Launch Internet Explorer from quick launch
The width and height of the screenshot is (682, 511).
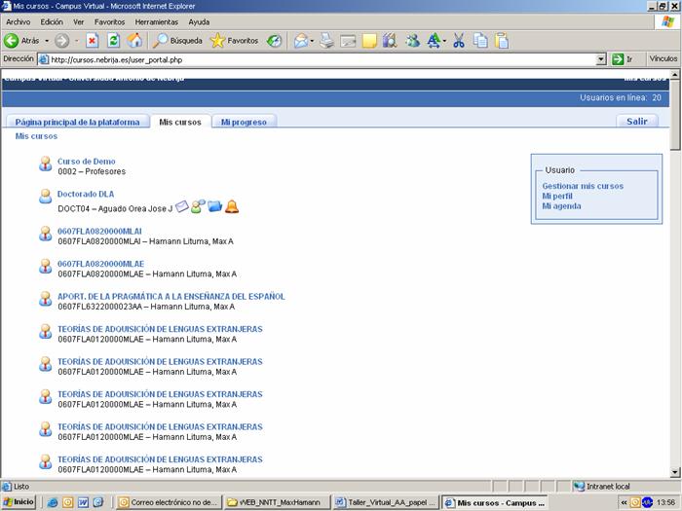(x=53, y=503)
